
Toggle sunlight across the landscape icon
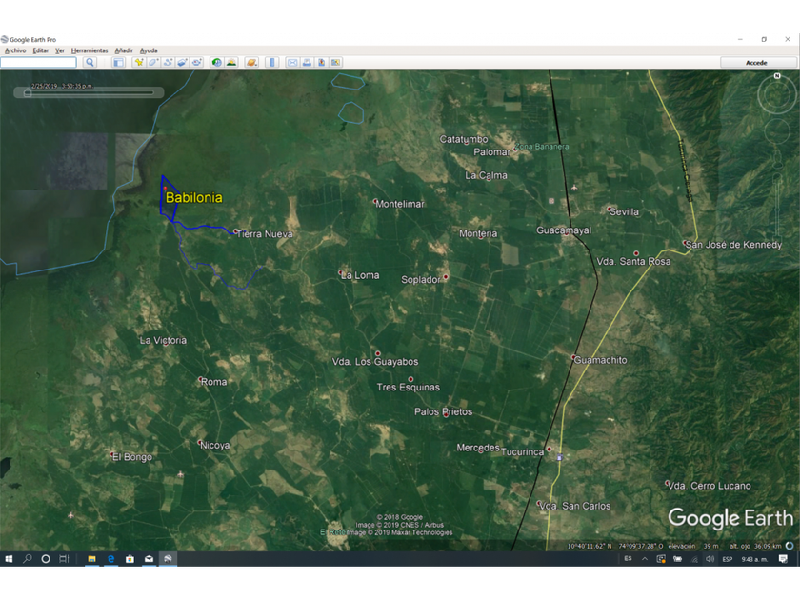click(230, 62)
